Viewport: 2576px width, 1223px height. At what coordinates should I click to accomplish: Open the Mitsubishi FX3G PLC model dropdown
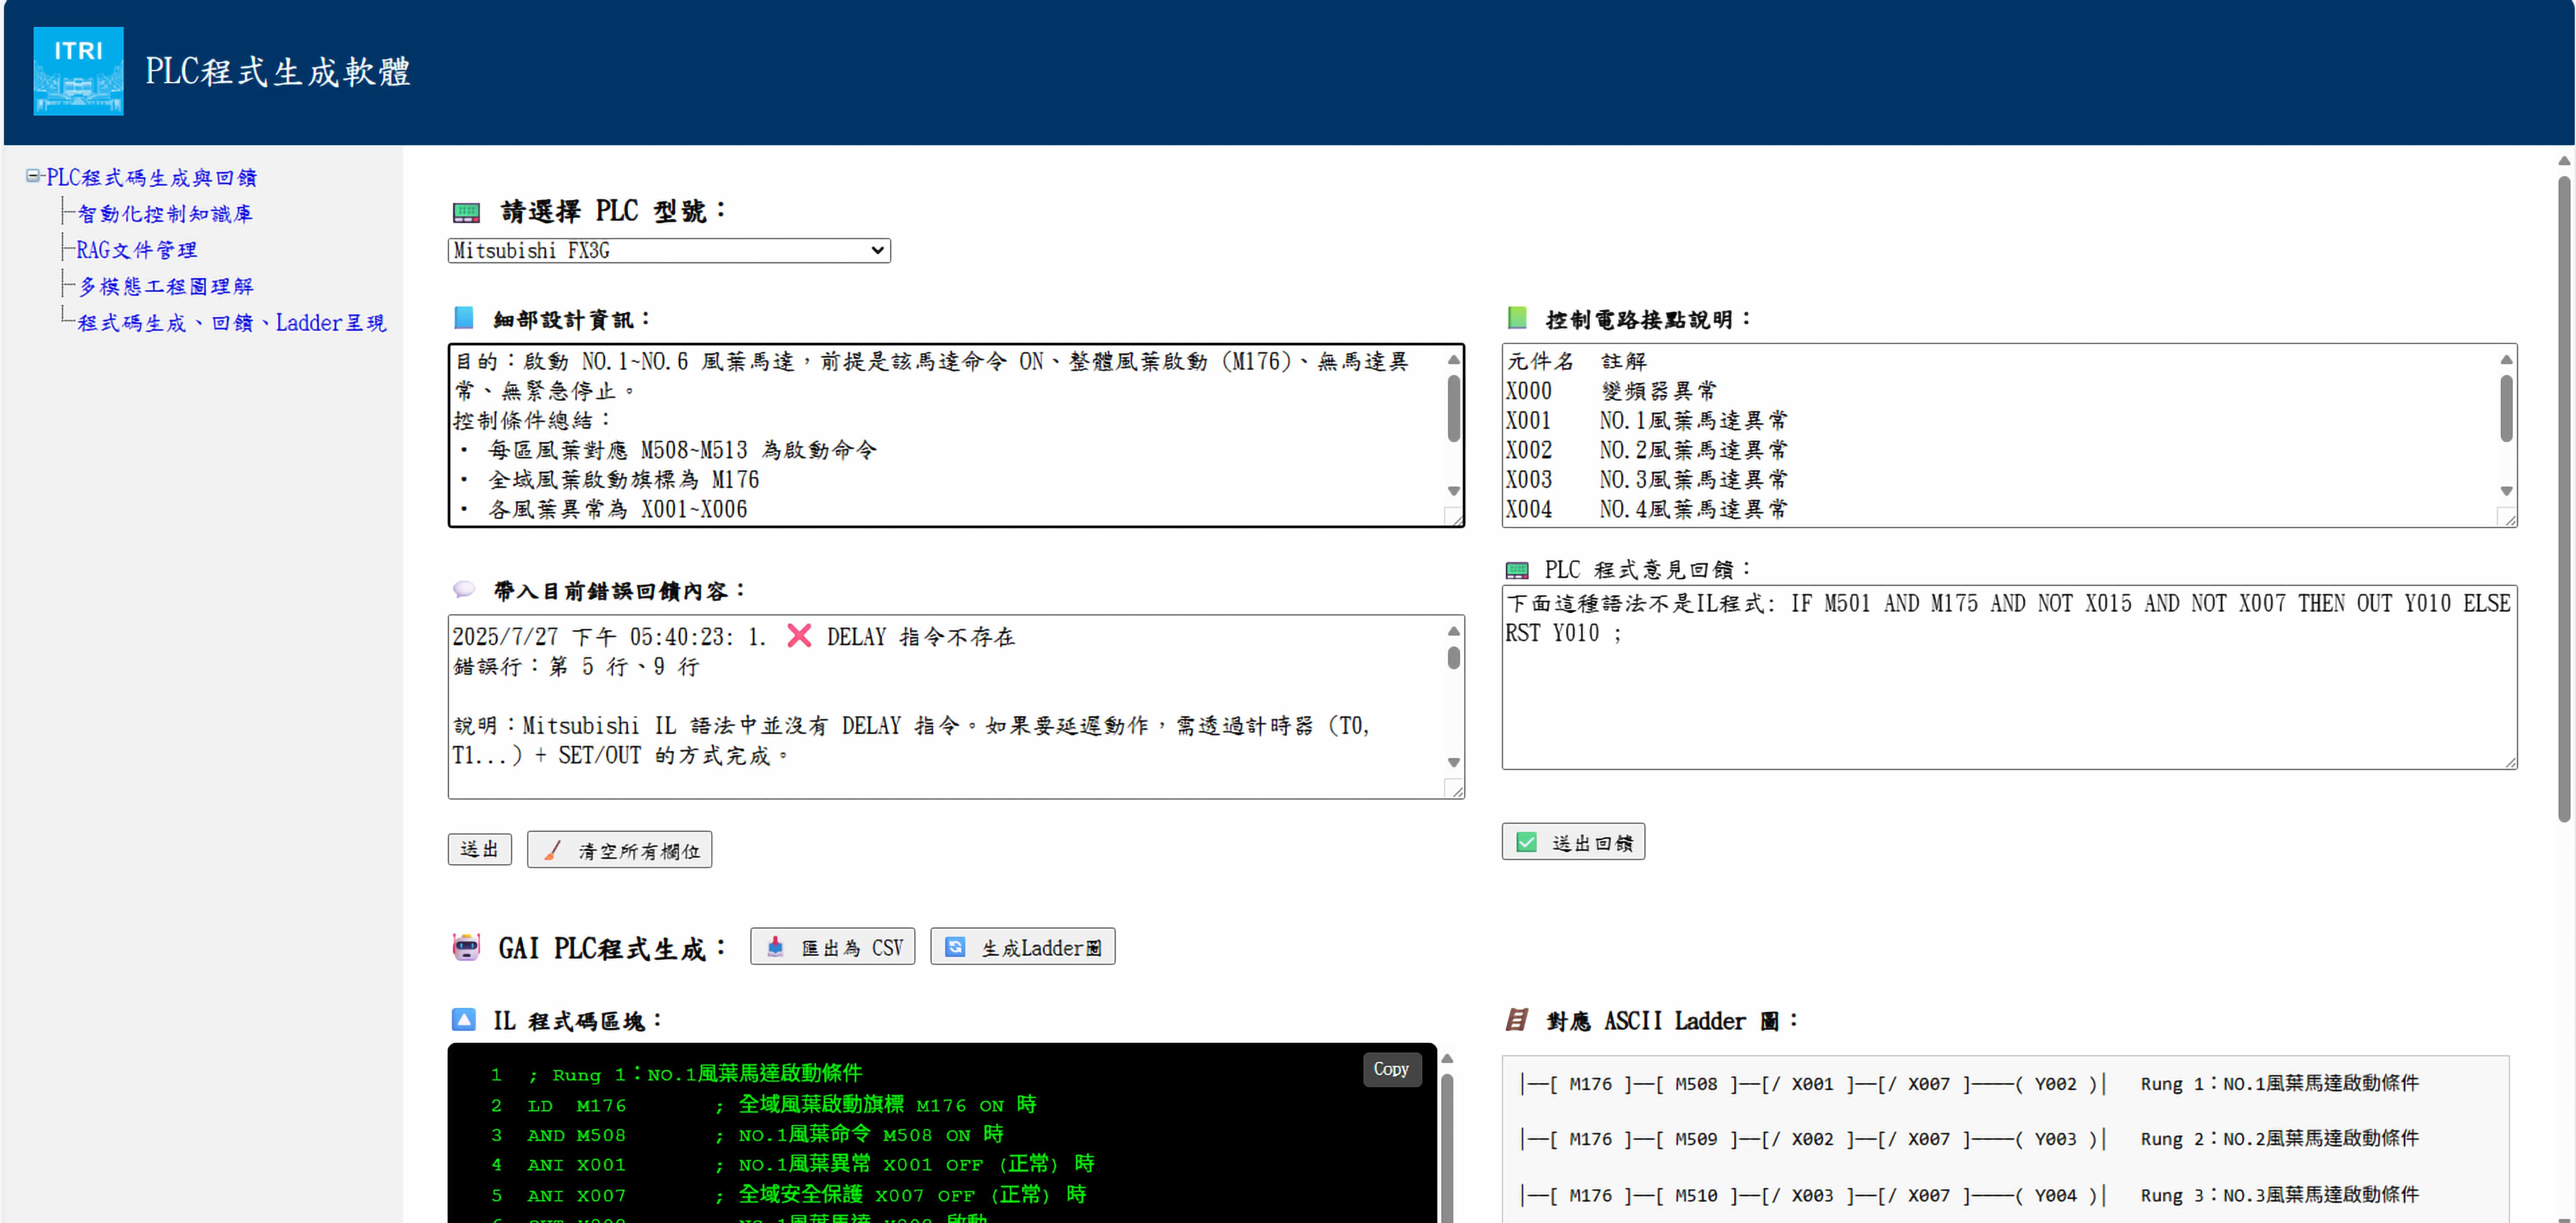pos(668,251)
